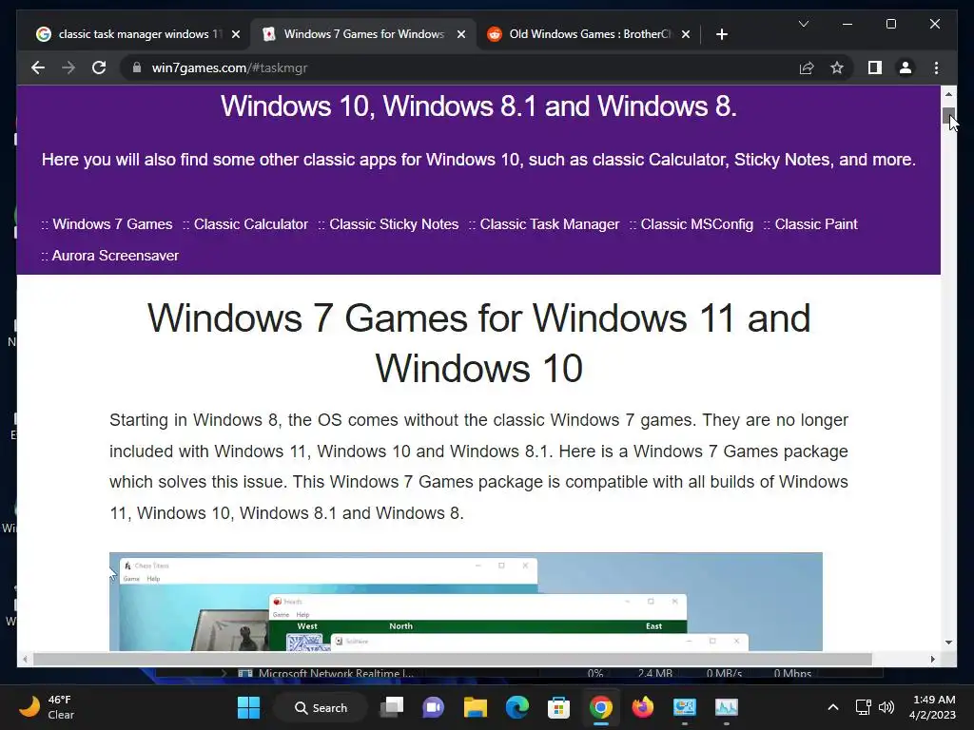The image size is (974, 730).
Task: Share this page via share icon
Action: click(x=807, y=67)
